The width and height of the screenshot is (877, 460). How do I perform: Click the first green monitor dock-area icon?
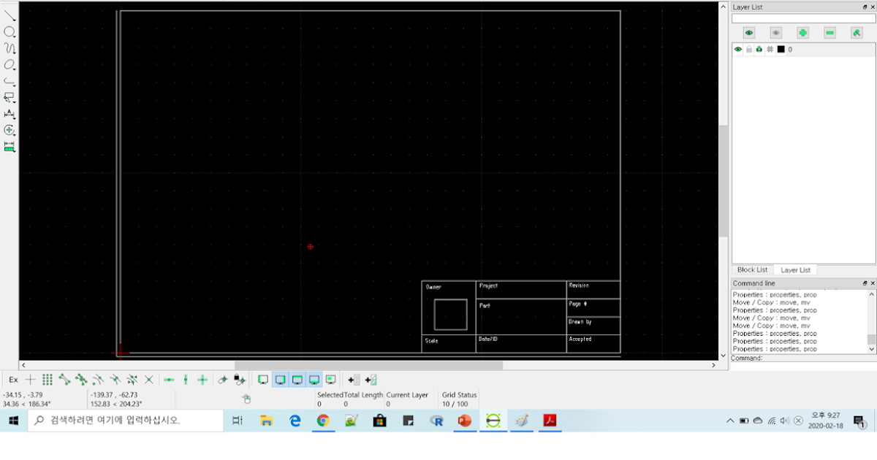[x=263, y=380]
